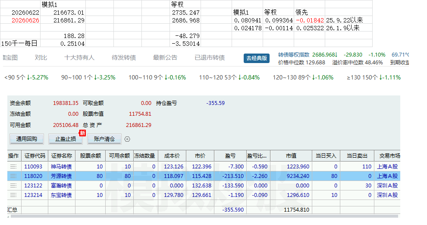Select the 120~130 89个 price range filter
Image resolution: width=427 pixels, height=225 pixels.
[303, 77]
